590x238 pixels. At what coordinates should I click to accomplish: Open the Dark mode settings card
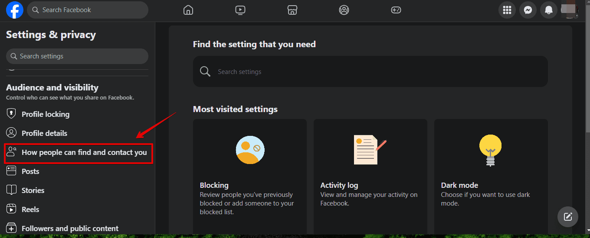coord(491,177)
